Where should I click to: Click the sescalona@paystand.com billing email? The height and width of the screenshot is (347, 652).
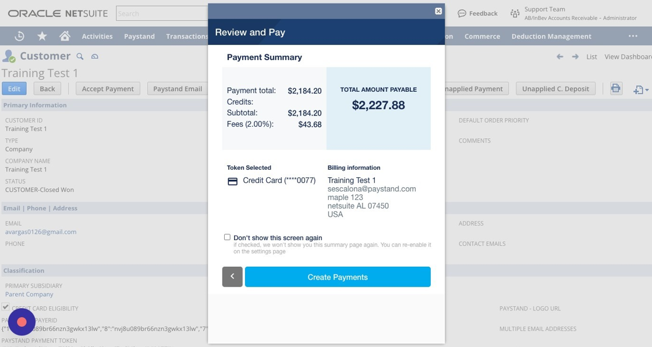tap(372, 189)
